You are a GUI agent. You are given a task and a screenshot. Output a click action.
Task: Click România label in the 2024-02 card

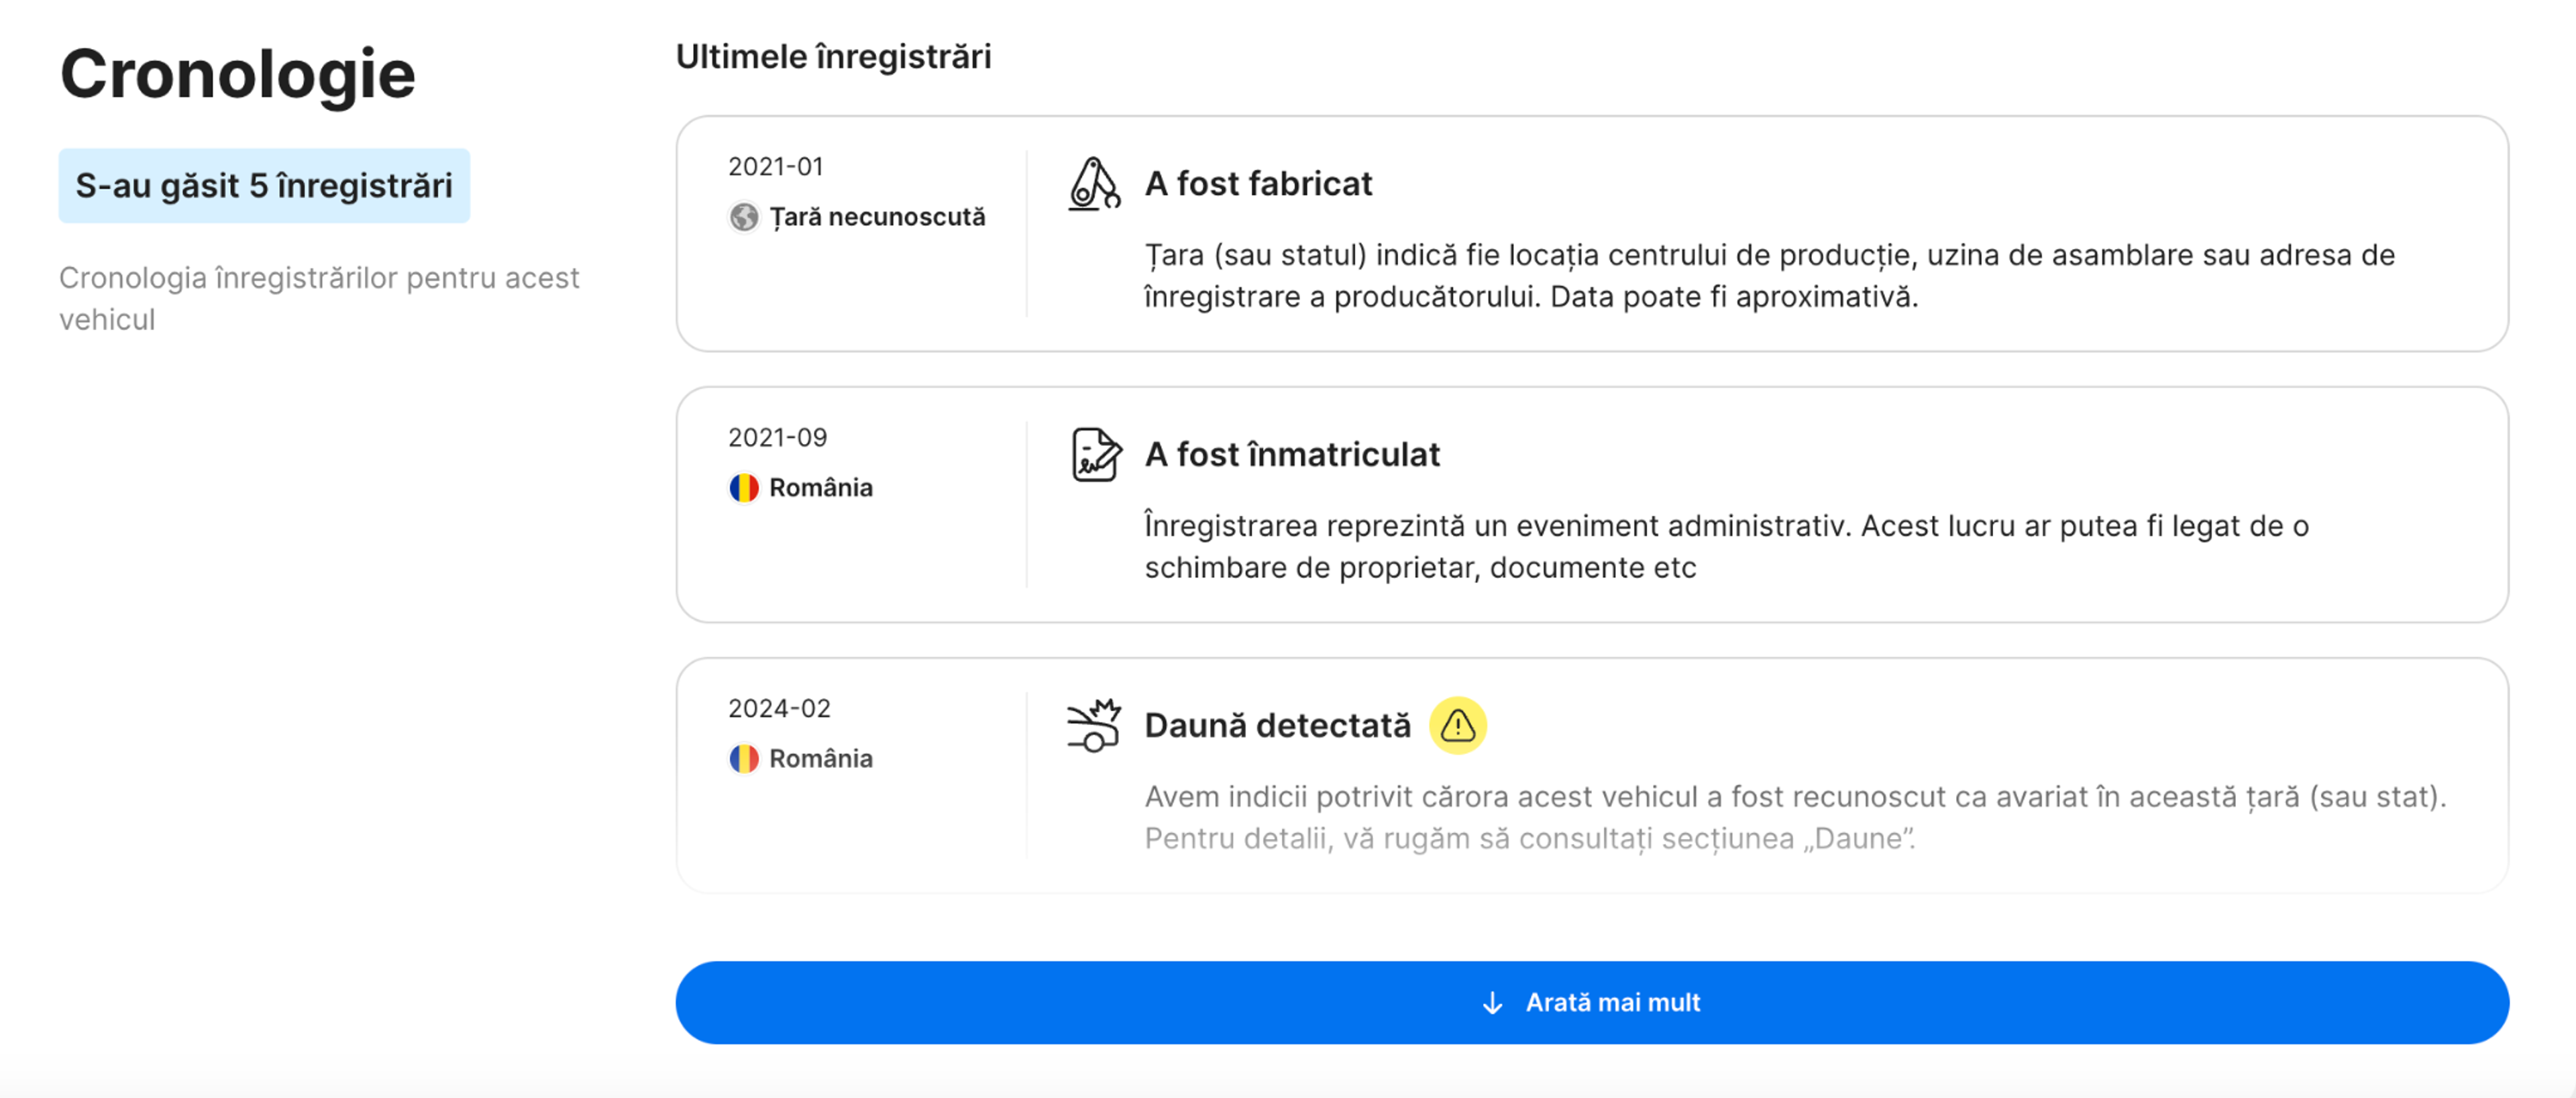(820, 759)
